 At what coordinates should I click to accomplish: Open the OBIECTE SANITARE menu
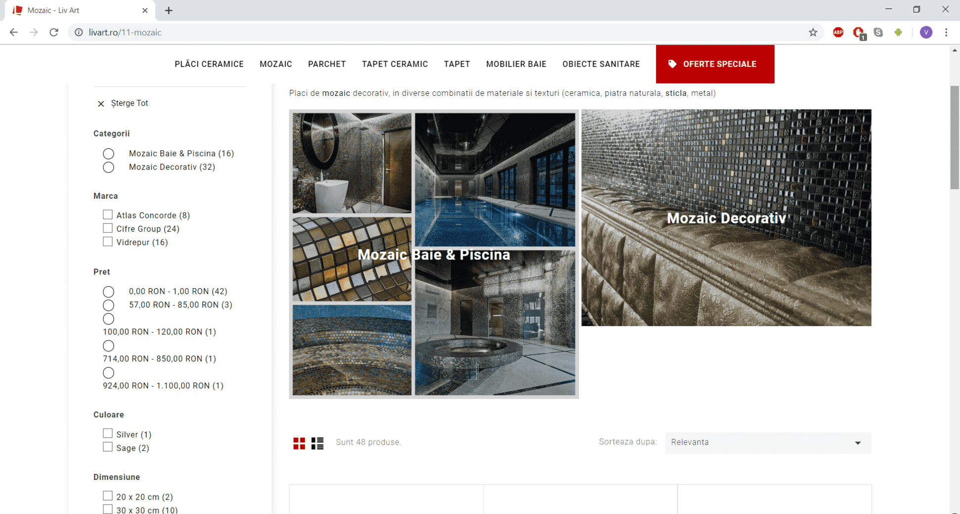[601, 64]
